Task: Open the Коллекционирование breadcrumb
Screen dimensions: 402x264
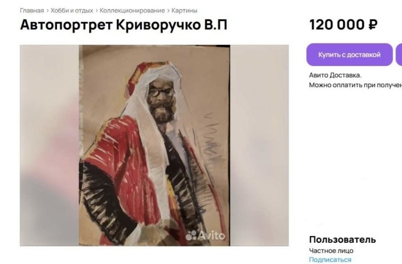Action: 132,11
